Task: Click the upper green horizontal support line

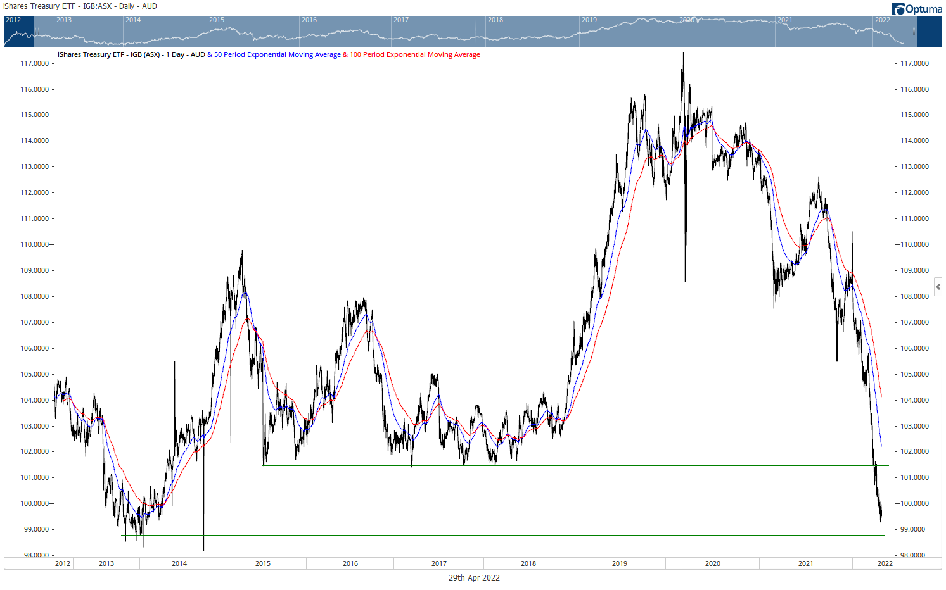Action: click(x=570, y=465)
